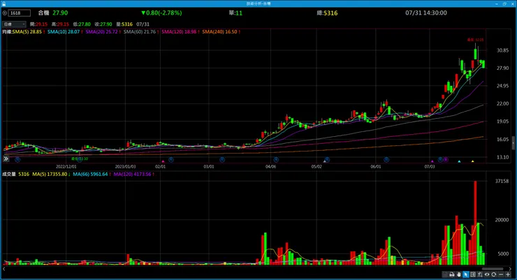Click the total volume 總:5316

coord(327,13)
